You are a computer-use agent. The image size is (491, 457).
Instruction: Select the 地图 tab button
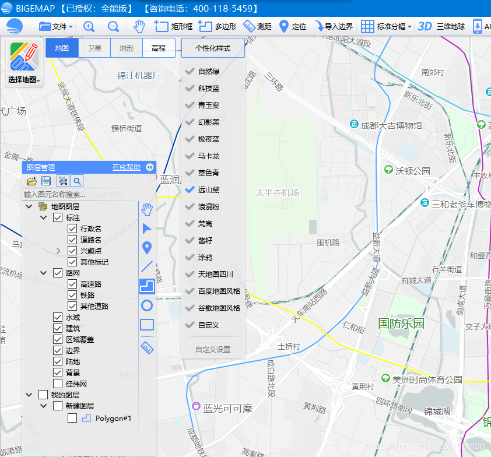62,48
